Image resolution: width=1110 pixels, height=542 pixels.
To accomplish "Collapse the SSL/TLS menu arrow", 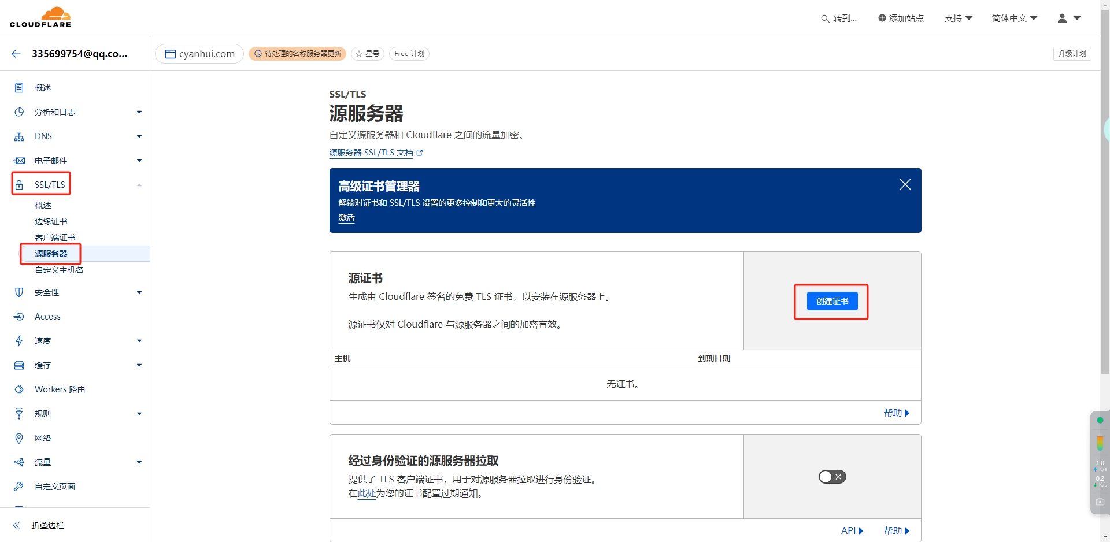I will point(139,185).
